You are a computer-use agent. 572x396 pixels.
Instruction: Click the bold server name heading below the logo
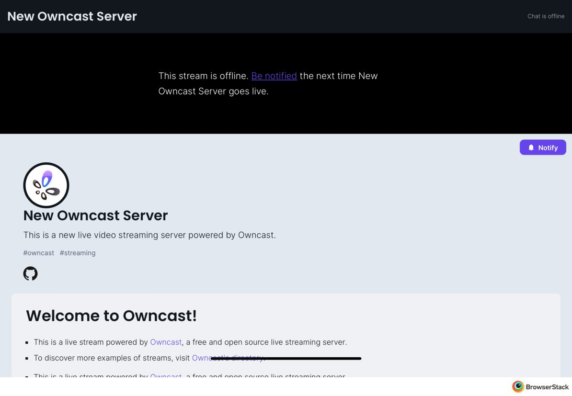(95, 215)
